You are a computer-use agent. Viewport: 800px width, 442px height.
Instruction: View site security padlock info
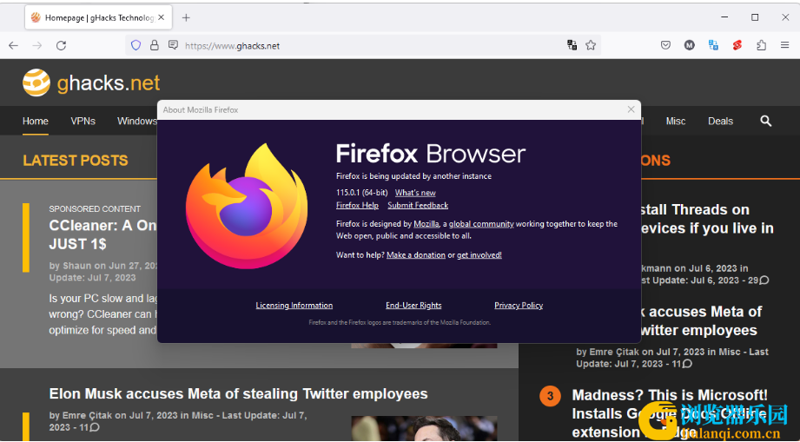point(155,45)
